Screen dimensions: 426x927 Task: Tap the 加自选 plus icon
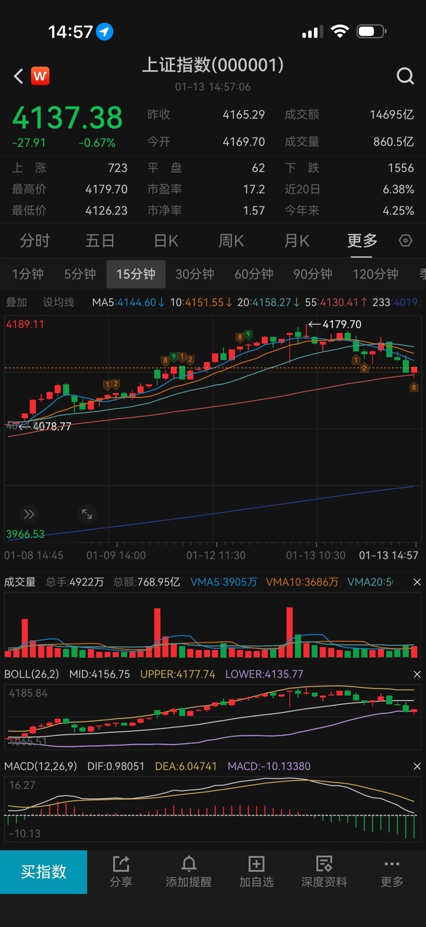[256, 864]
